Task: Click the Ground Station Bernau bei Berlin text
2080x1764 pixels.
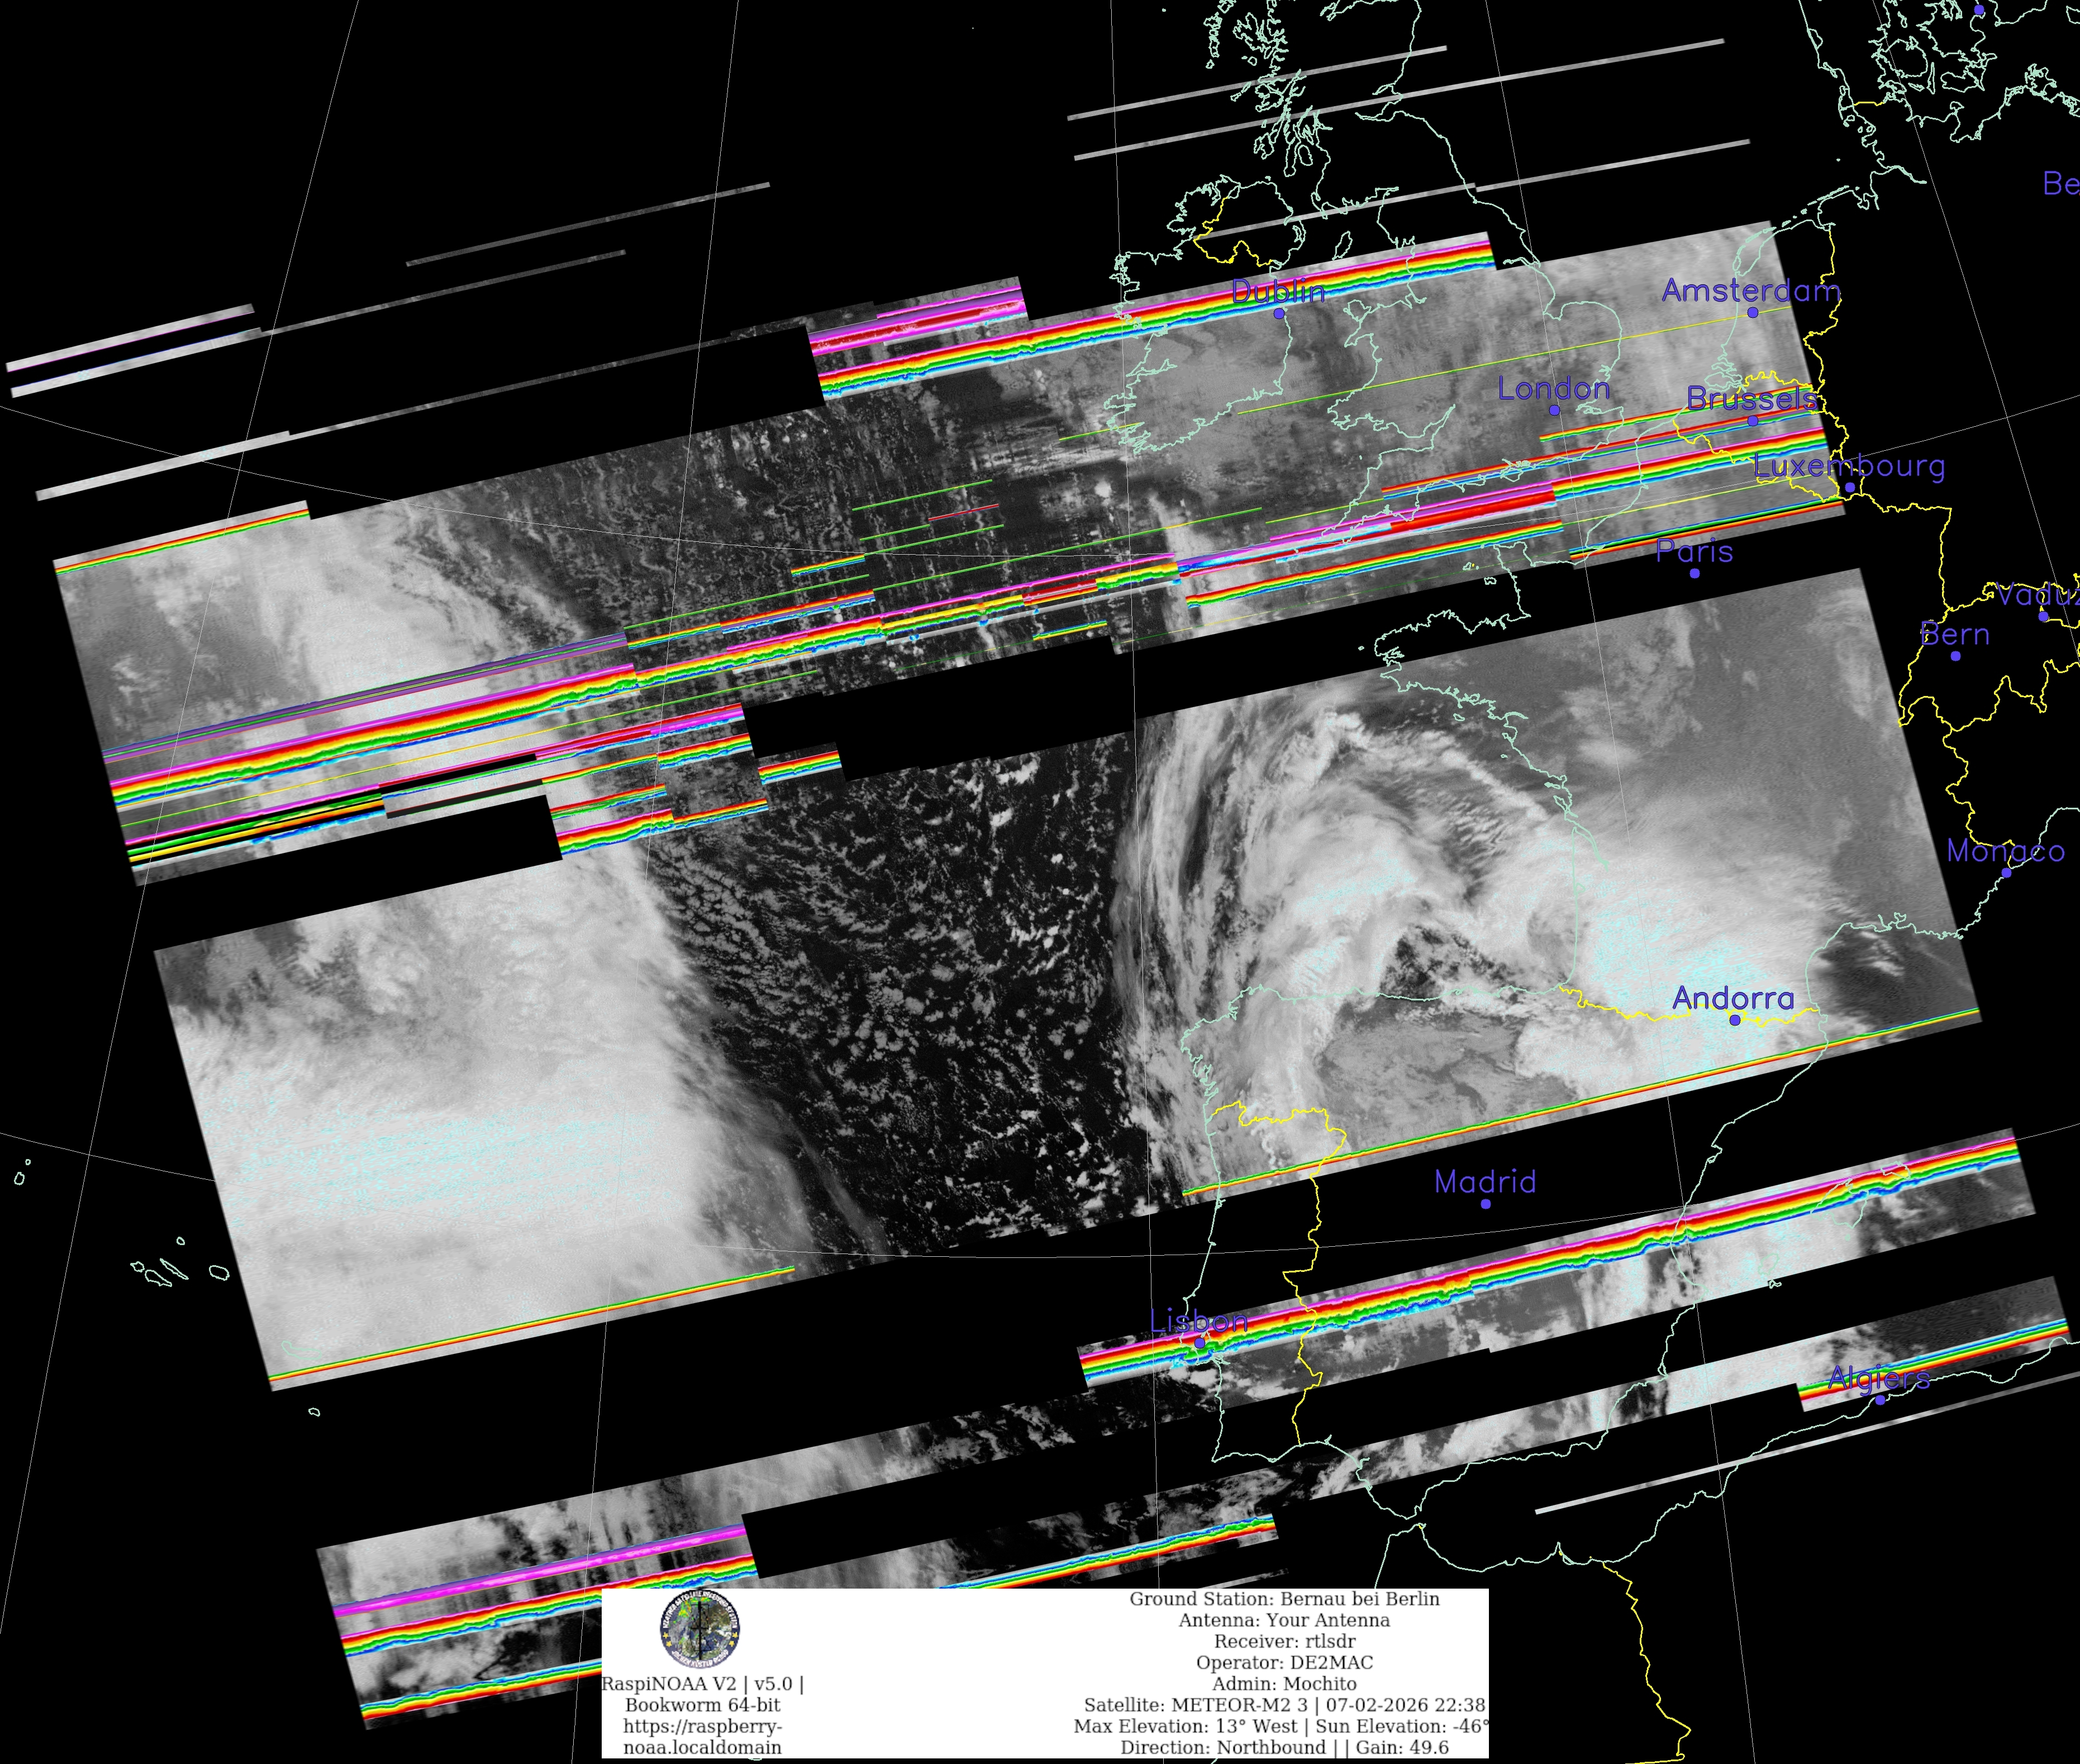Action: (x=1284, y=1599)
